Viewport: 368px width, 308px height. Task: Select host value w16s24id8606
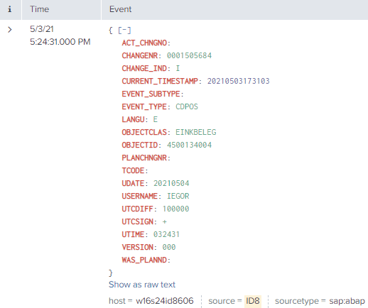point(165,301)
